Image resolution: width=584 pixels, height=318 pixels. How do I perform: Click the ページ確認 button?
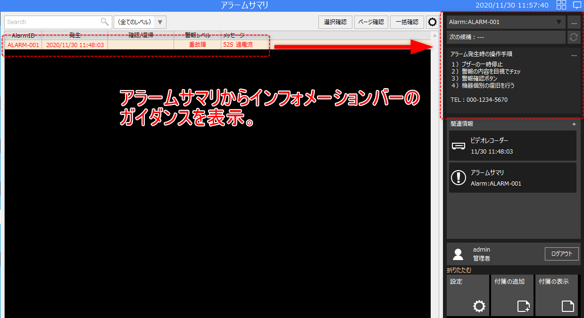(371, 22)
